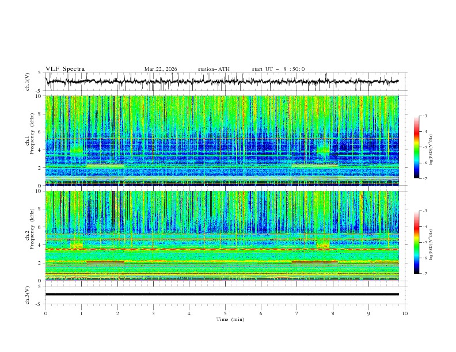The width and height of the screenshot is (456, 352).
Task: Click the ch.1 colorbar 'log(PSD)(V²/Hz)' label
Action: point(431,150)
